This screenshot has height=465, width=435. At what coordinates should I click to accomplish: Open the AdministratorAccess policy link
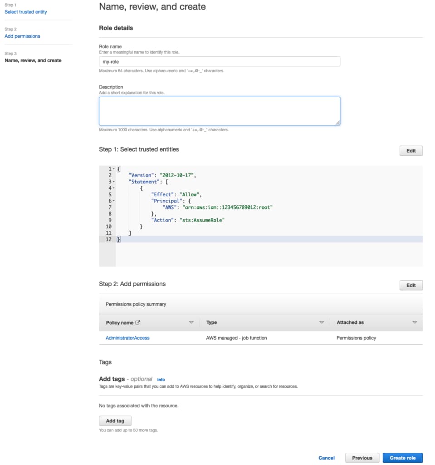127,338
